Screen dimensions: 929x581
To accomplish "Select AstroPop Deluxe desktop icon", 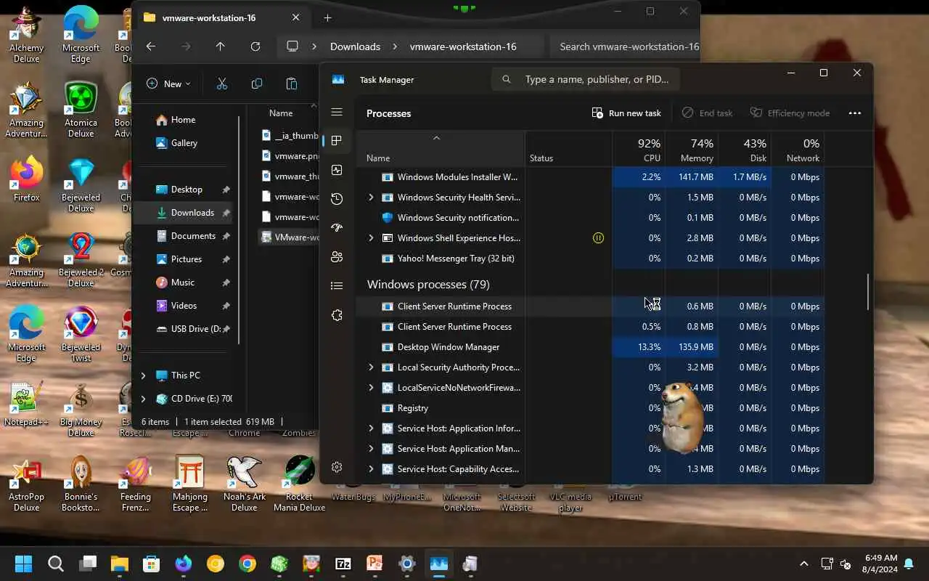I will pyautogui.click(x=27, y=484).
